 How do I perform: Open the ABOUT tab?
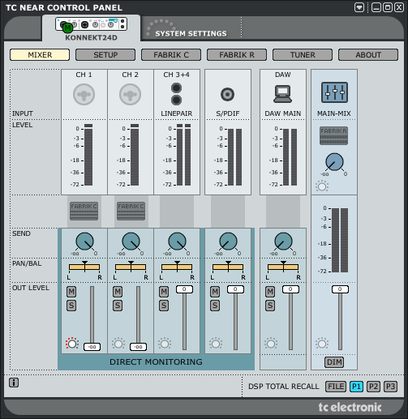pos(368,55)
